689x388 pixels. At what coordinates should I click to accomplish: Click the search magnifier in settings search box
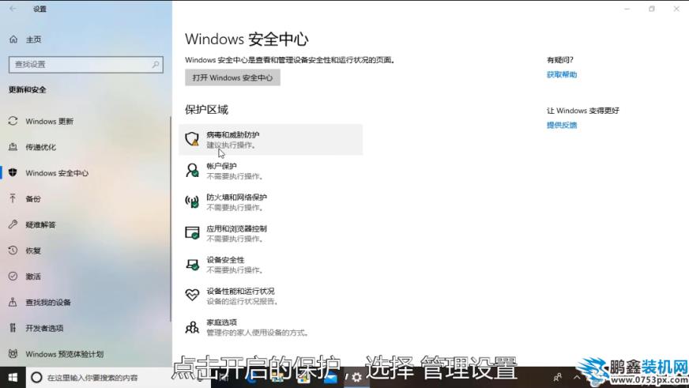[156, 64]
